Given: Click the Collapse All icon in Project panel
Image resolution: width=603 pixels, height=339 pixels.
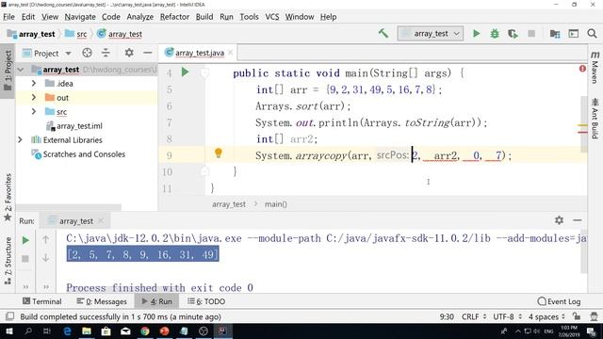Looking at the screenshot, I should (106, 53).
